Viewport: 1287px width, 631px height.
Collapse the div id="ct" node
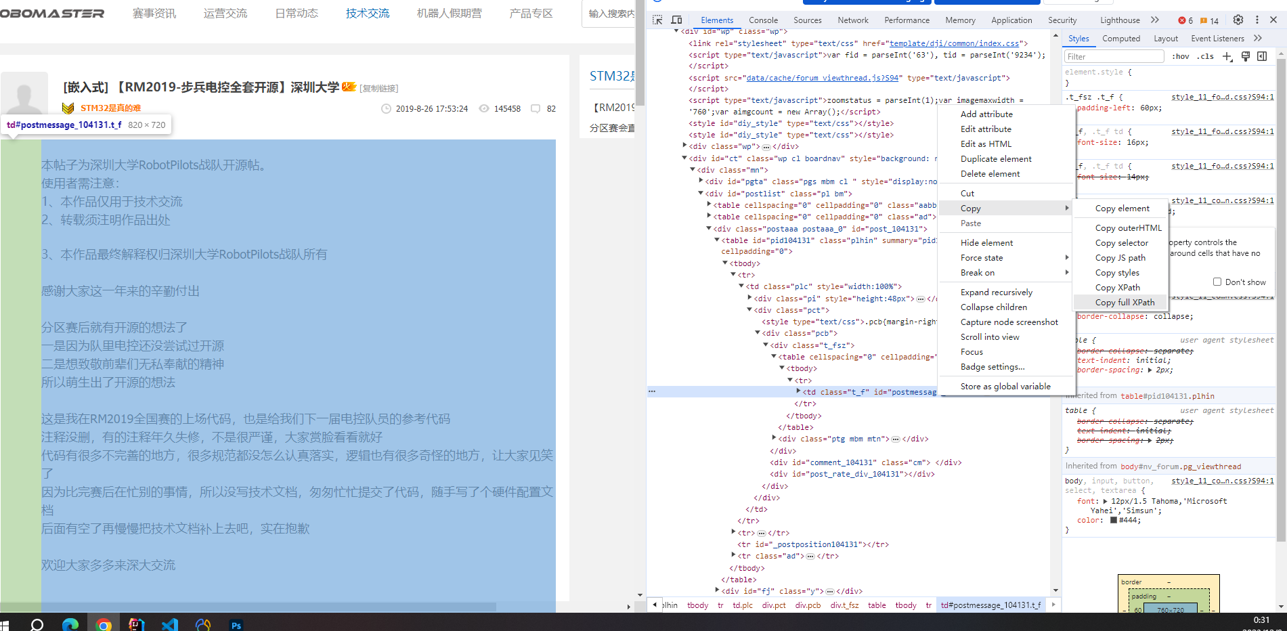tap(684, 158)
